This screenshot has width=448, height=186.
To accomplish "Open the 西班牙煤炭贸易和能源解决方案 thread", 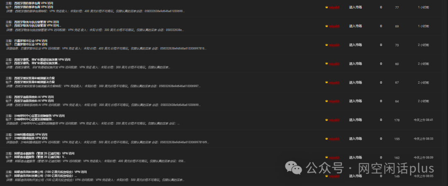I will coord(34,78).
